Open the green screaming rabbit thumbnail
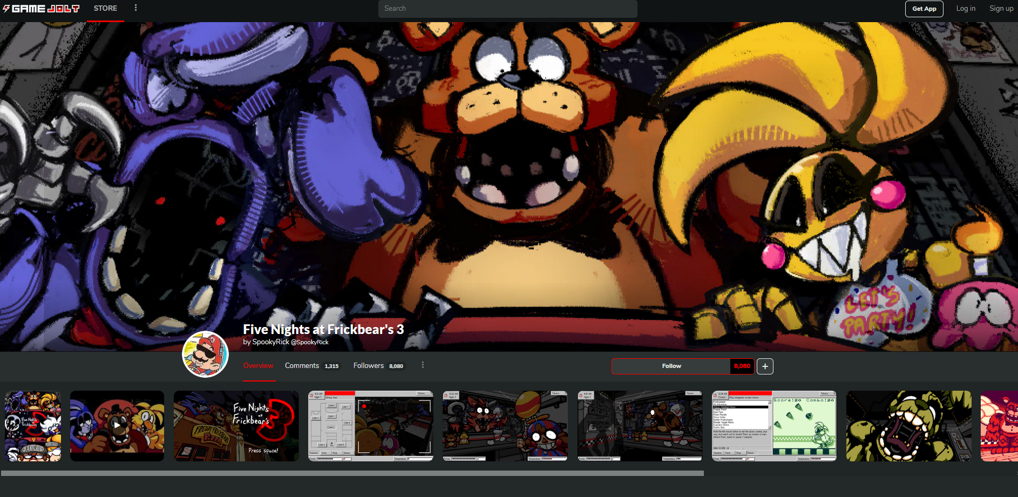This screenshot has height=497, width=1018. 909,426
